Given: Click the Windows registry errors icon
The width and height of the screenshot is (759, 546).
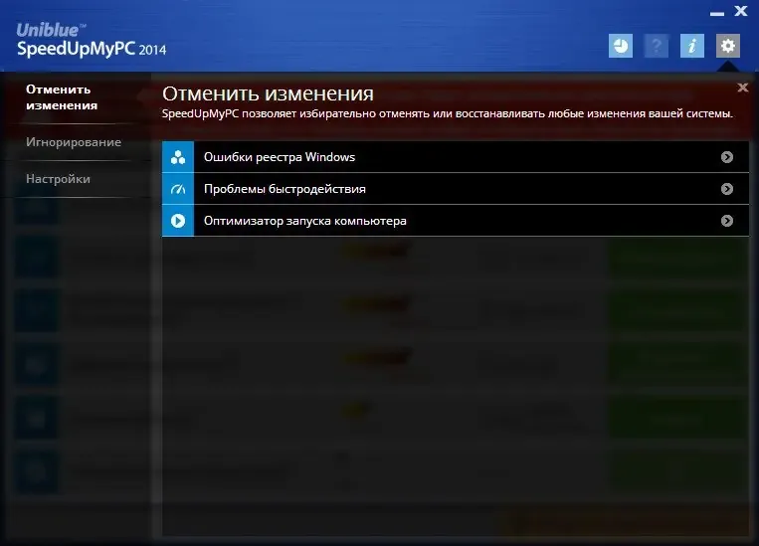Looking at the screenshot, I should click(x=178, y=157).
